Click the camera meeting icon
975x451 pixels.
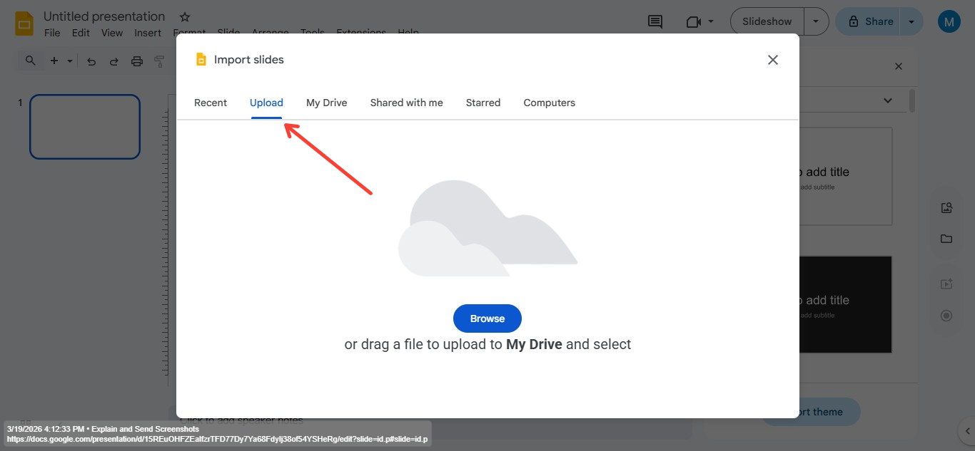(693, 22)
